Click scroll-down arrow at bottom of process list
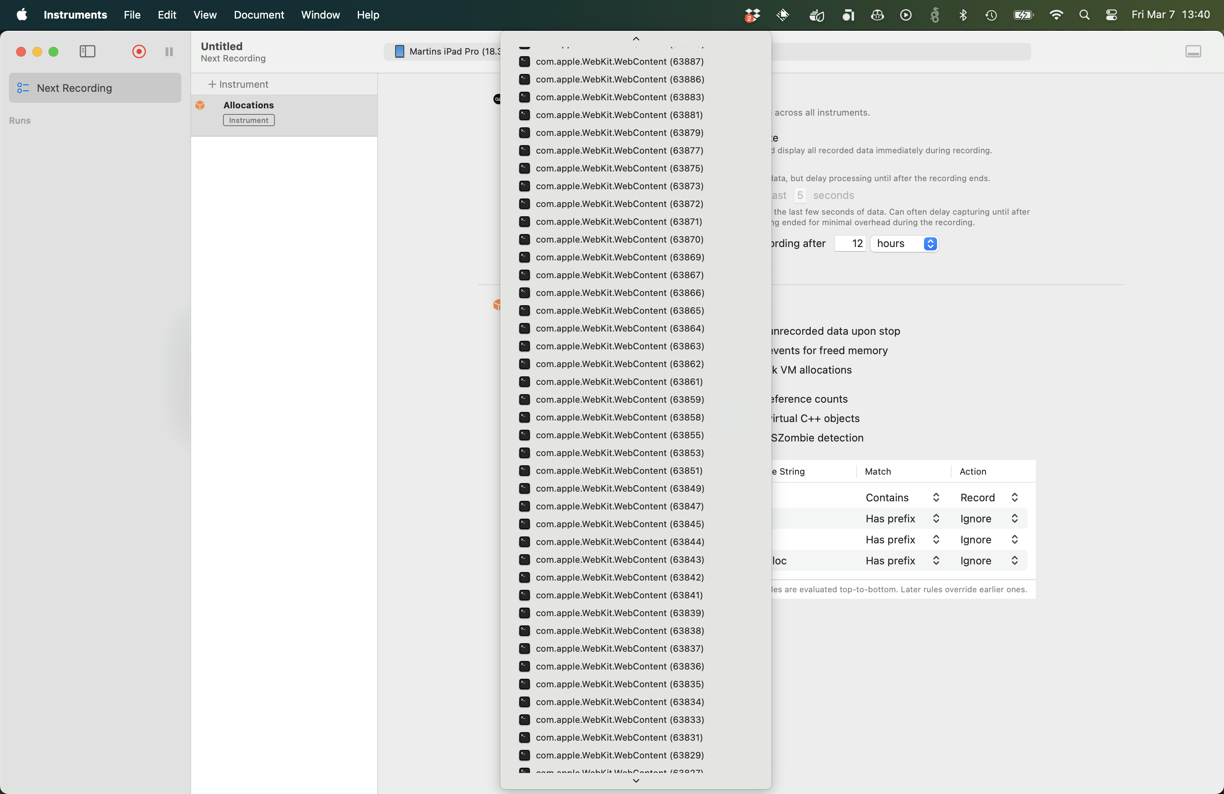Image resolution: width=1224 pixels, height=794 pixels. click(635, 781)
